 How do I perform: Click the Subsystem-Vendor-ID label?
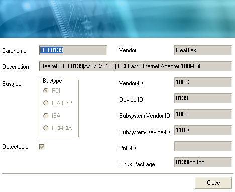coord(145,116)
